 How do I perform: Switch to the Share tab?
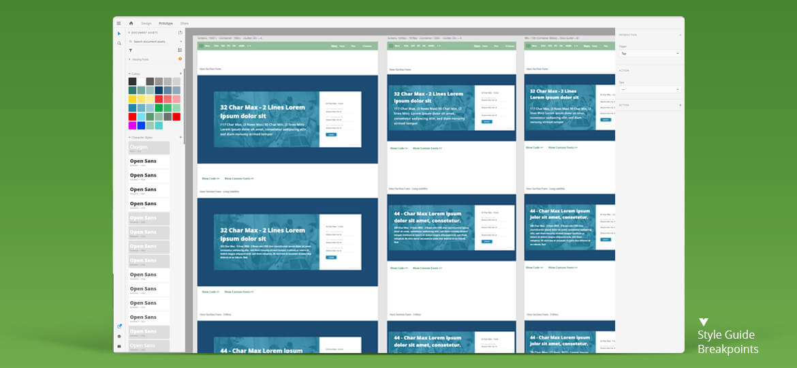[185, 23]
